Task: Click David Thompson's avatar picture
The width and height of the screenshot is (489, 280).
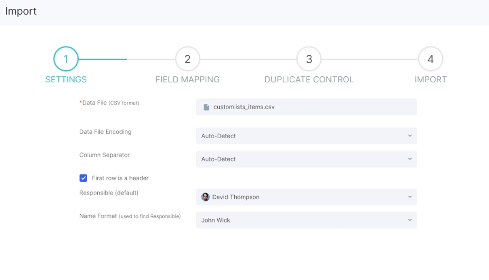Action: tap(205, 197)
